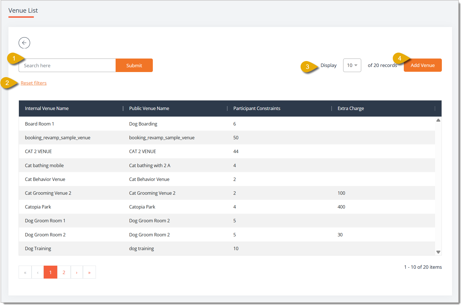Image resolution: width=463 pixels, height=307 pixels.
Task: Select internal booking_revamp_sample_venue cell
Action: [58, 138]
